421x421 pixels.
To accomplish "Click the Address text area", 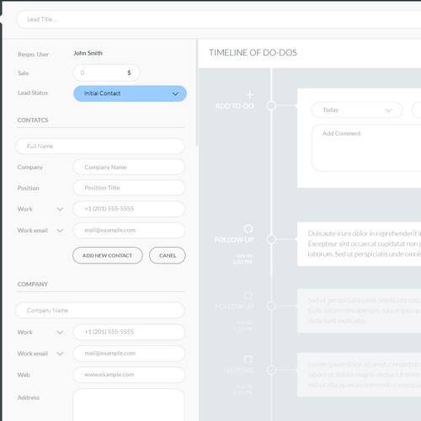I will 129,405.
